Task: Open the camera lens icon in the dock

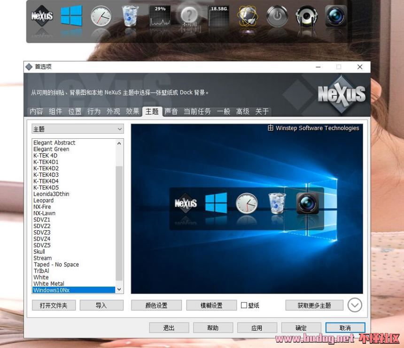Action: (336, 16)
